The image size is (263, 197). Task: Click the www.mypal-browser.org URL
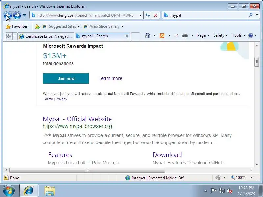(x=77, y=126)
